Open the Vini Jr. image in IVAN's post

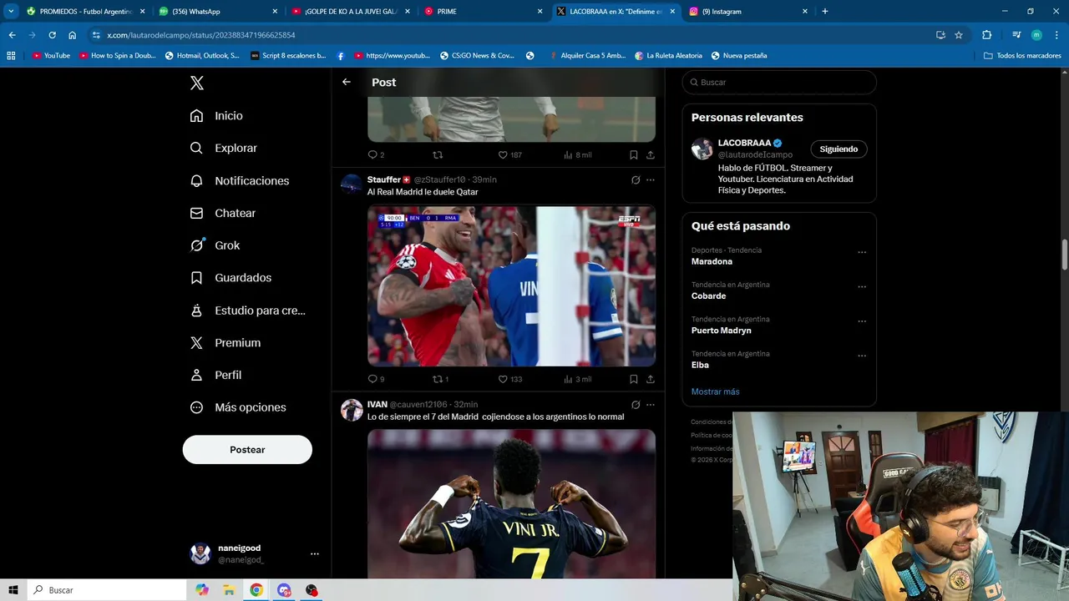tap(511, 504)
